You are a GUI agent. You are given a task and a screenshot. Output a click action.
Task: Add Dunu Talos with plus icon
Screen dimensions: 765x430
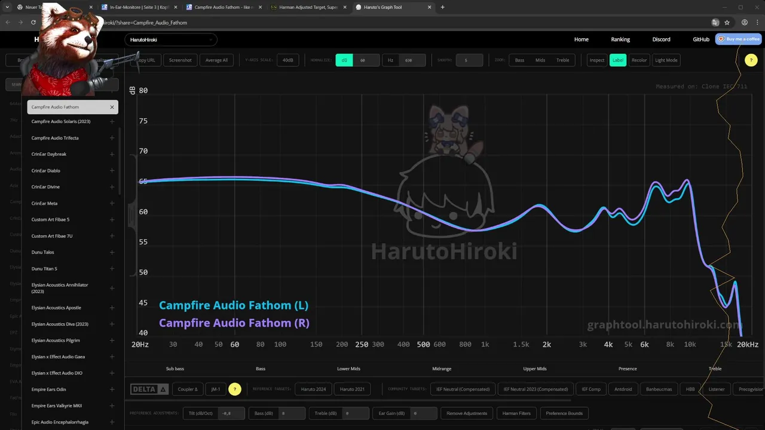tap(112, 253)
